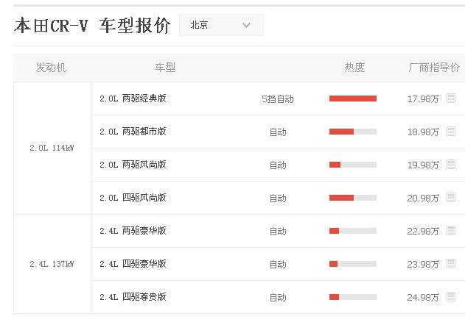
Task: Open the 北京 city dropdown
Action: (x=220, y=25)
